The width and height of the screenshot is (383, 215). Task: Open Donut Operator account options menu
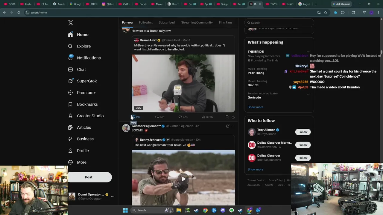(x=113, y=196)
